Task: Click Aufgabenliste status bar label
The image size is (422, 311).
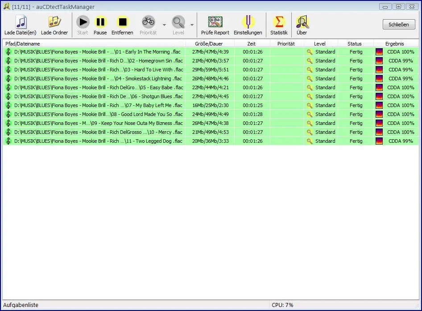Action: point(21,305)
